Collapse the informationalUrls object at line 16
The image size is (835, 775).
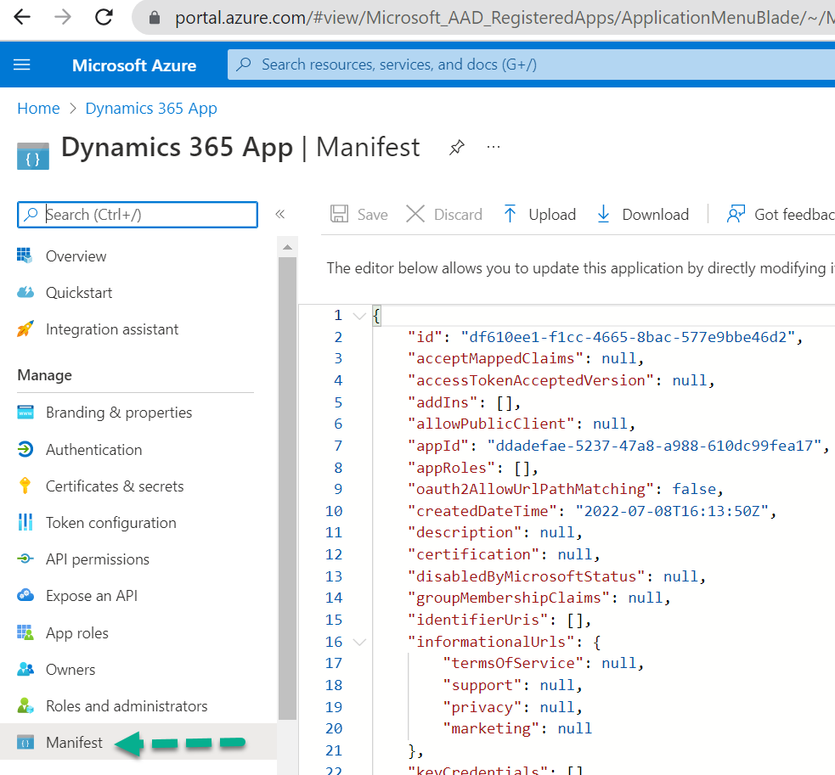pos(358,642)
